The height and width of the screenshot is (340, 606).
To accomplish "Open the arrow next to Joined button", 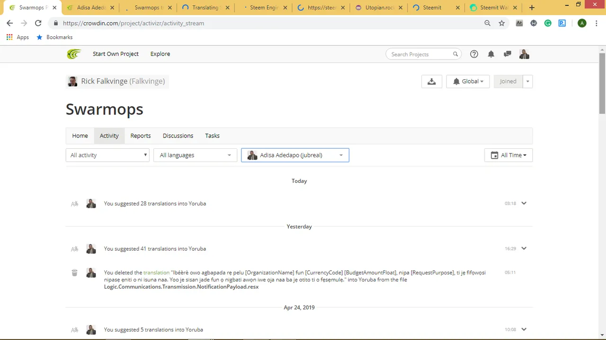I will point(527,81).
